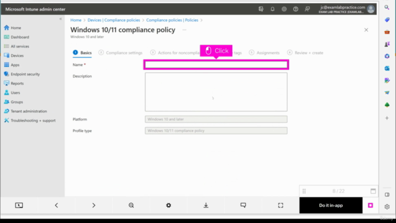Click the Do it in-app button
Screen dimensions: 396x223
(331, 205)
